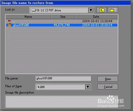Click the drive icon in Look in
133x111 pixels.
34,10
